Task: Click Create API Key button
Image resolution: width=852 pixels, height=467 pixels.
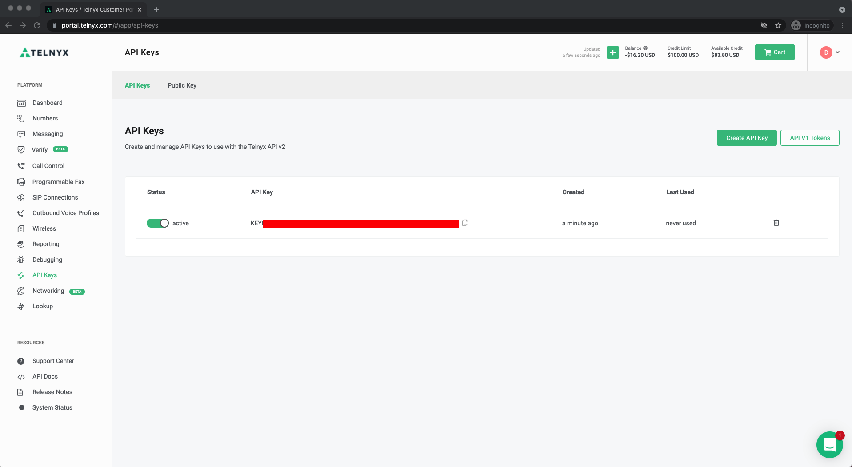Action: click(x=747, y=138)
